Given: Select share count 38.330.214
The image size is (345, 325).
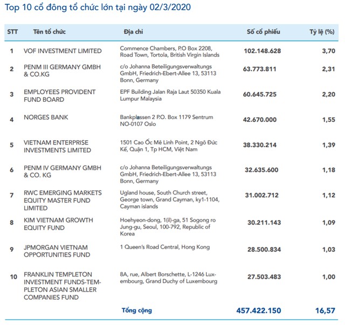Looking at the screenshot, I should click(260, 145).
